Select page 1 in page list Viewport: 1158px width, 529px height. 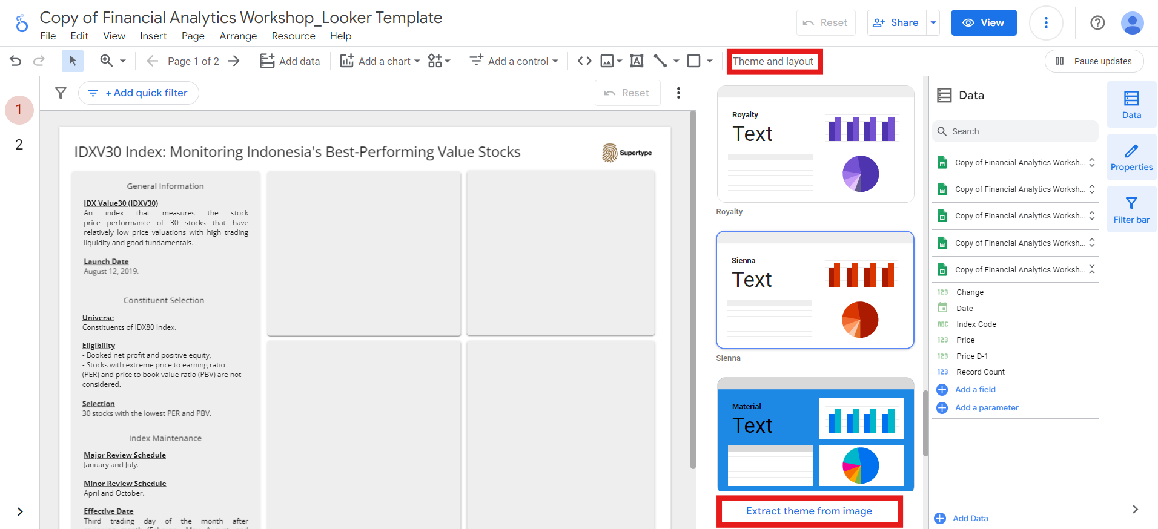pos(19,110)
